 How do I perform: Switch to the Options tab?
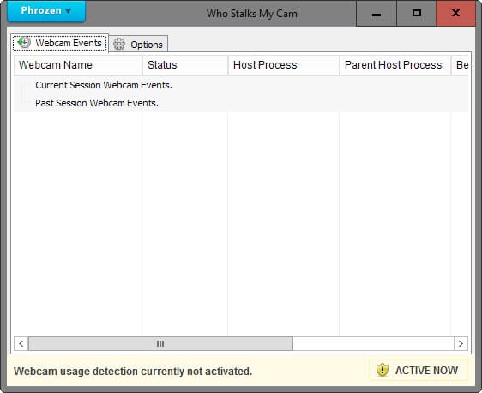(x=138, y=45)
